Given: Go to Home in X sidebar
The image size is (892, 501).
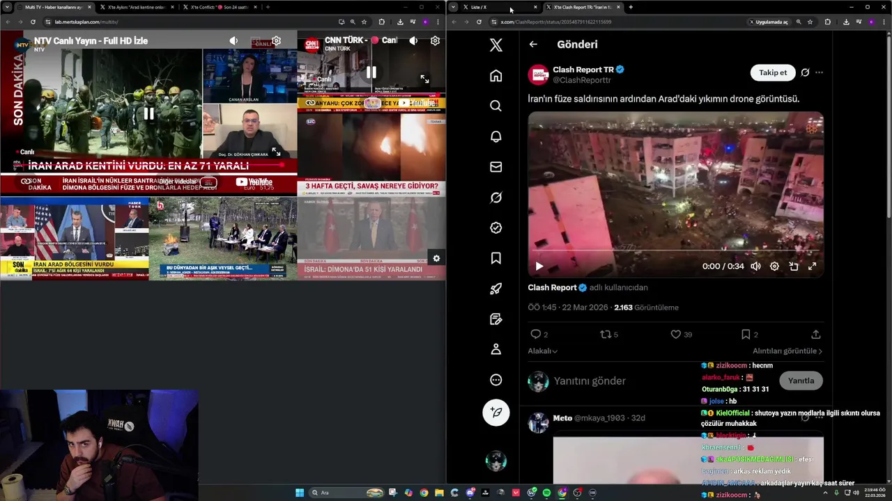Looking at the screenshot, I should pyautogui.click(x=495, y=76).
